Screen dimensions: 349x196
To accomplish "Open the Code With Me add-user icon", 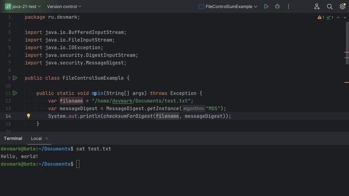I will [317, 7].
